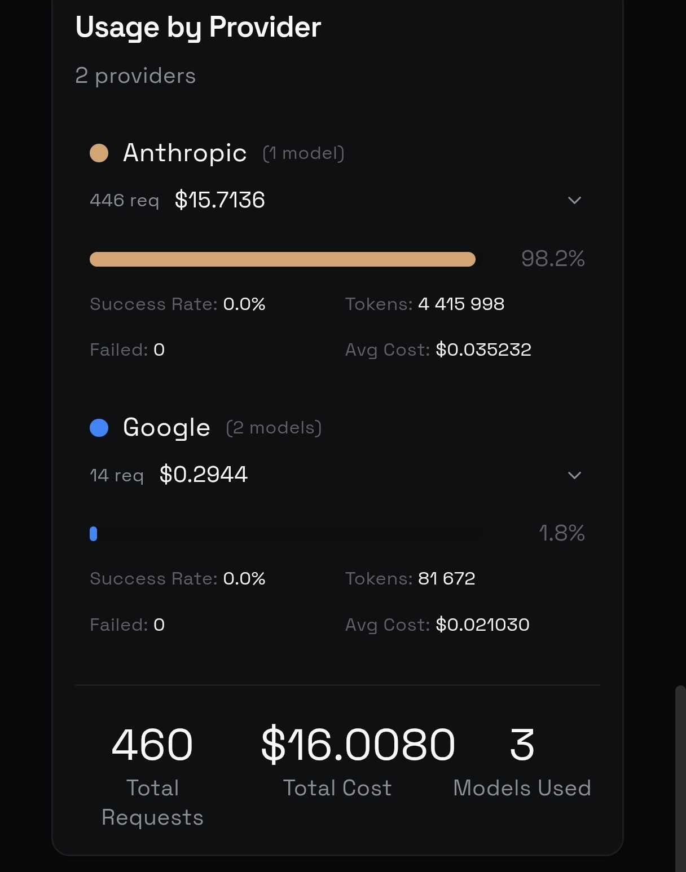The width and height of the screenshot is (686, 872).
Task: Click the Anthropic avg cost $0.035232
Action: coord(483,350)
